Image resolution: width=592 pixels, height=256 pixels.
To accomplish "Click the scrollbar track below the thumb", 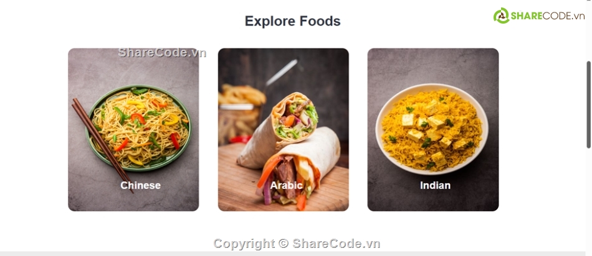I will [588, 199].
